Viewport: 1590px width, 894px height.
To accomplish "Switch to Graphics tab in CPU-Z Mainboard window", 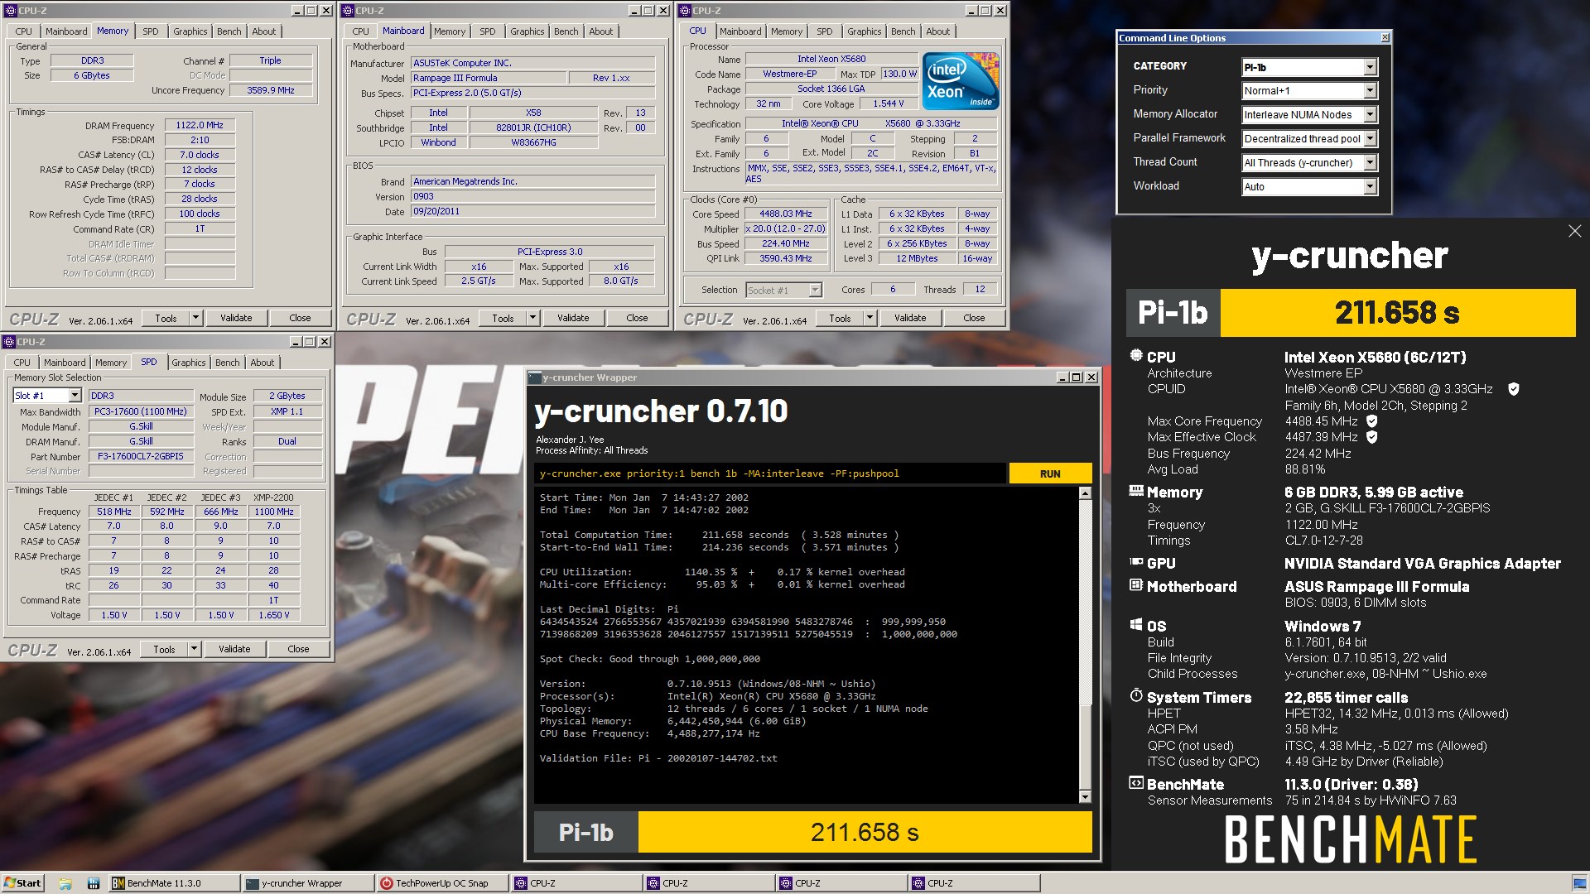I will [527, 31].
